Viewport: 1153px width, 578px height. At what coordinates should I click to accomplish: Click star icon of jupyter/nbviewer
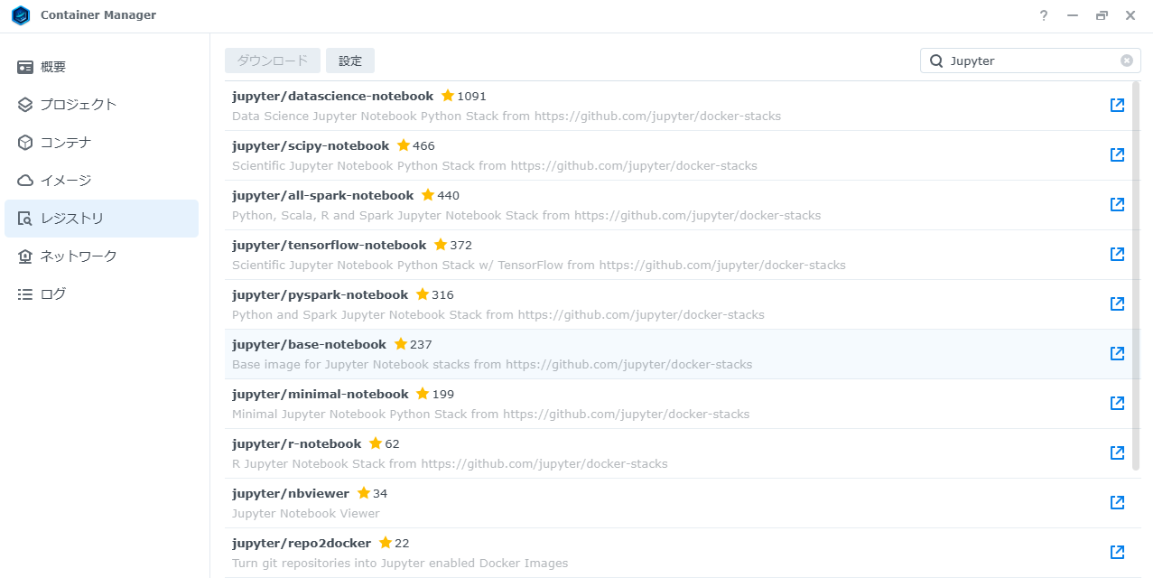pos(364,493)
